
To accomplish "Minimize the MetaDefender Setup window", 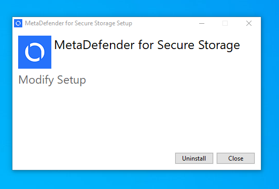I will pyautogui.click(x=202, y=23).
